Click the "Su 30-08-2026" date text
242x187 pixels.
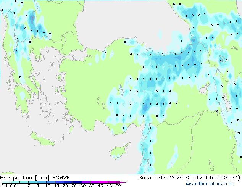coord(161,178)
